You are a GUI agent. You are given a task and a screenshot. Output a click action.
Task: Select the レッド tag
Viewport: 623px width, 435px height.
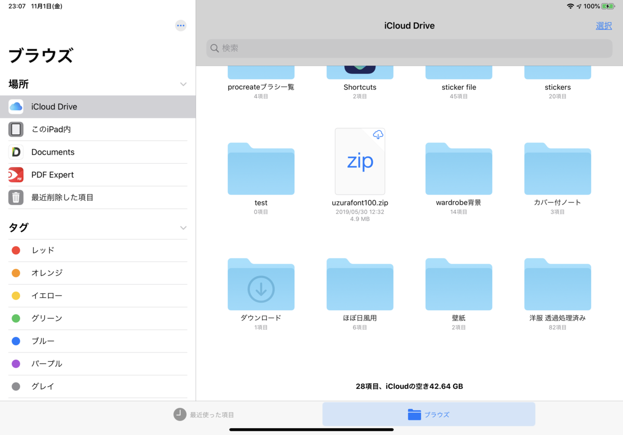[x=98, y=250]
